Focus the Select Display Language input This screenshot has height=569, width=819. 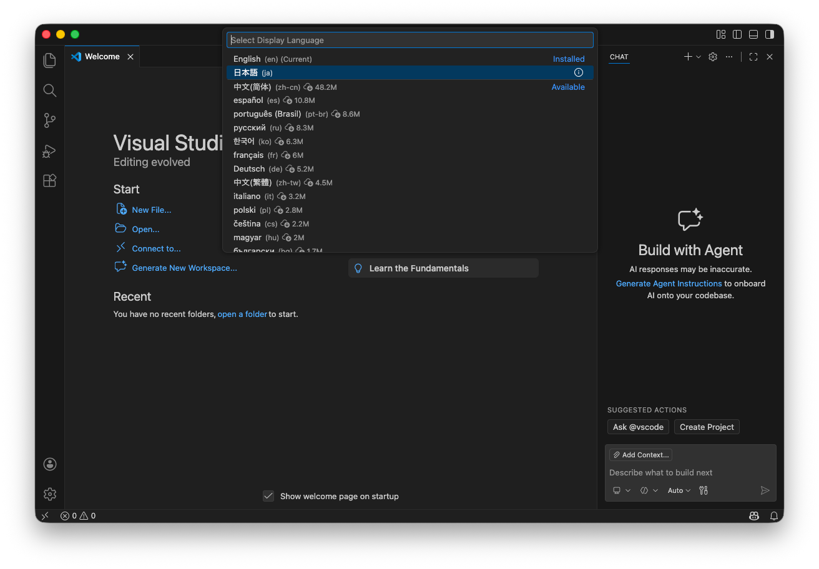point(410,40)
